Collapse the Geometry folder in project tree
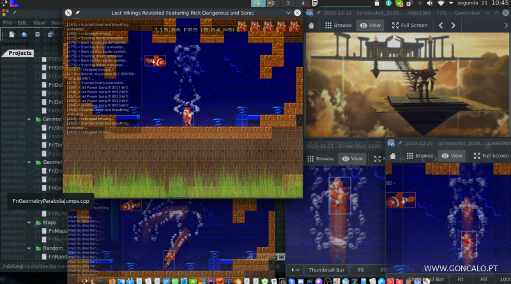The width and height of the screenshot is (511, 284). (29, 162)
